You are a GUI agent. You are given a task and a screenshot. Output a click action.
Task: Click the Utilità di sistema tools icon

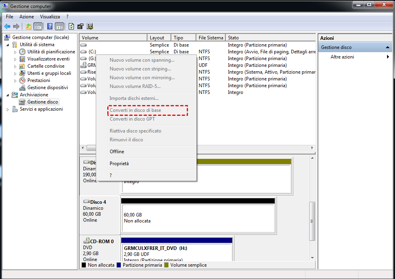coord(15,45)
